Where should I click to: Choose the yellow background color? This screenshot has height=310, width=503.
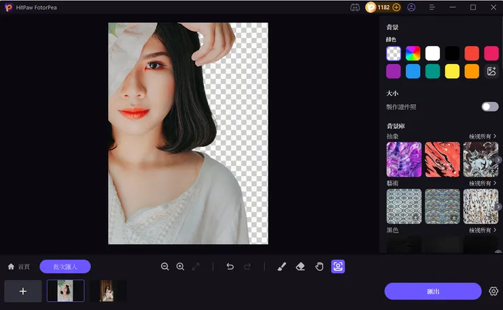[452, 71]
